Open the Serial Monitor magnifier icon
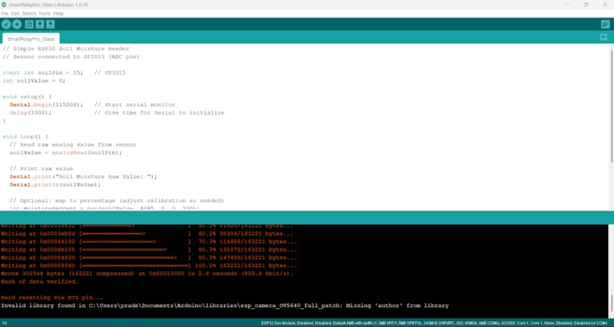Screen dimensions: 614x327 [606, 25]
